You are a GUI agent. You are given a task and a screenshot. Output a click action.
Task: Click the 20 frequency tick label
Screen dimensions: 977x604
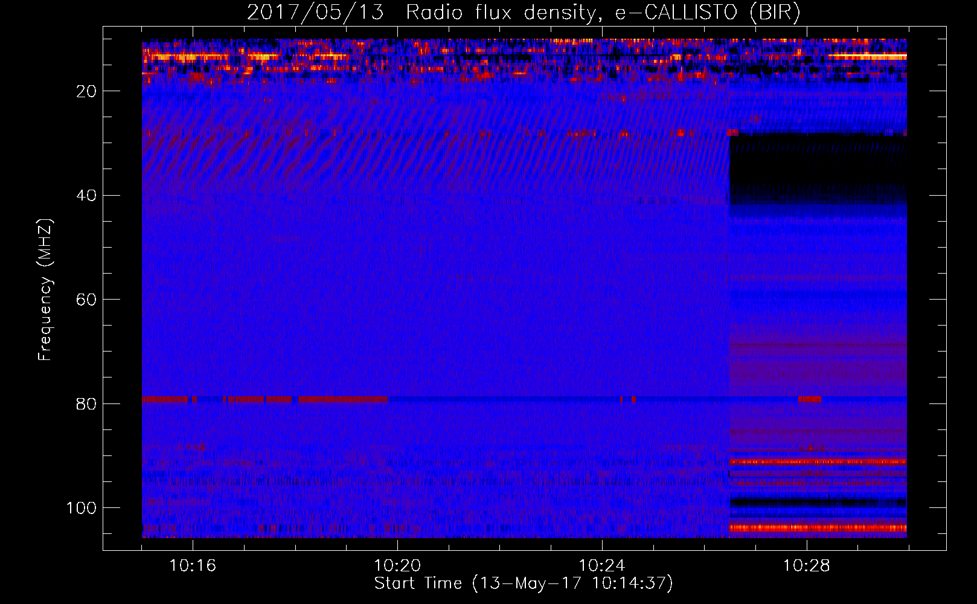(x=87, y=91)
